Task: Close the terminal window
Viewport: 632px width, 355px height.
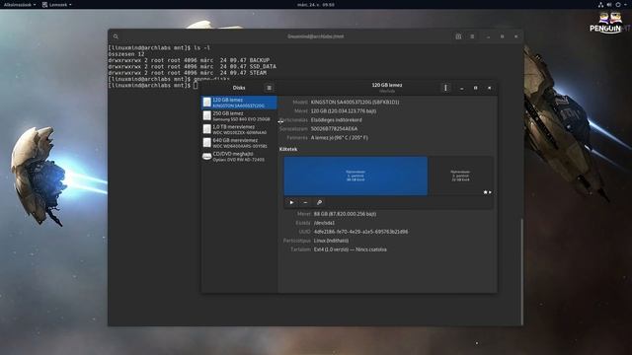Action: [x=515, y=36]
